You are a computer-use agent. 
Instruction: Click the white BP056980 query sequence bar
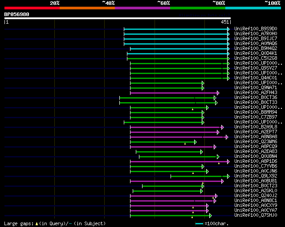[118, 18]
